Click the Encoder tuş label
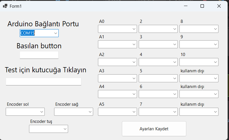This screenshot has height=140, width=229. point(41,121)
